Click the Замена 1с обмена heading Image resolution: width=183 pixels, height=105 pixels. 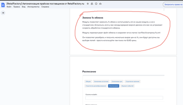(93, 18)
